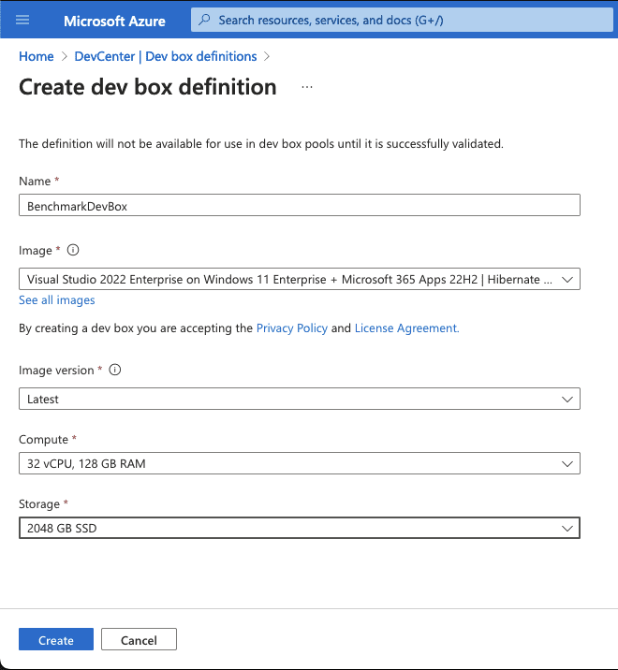
Task: Open the License Agreement link
Action: (406, 328)
